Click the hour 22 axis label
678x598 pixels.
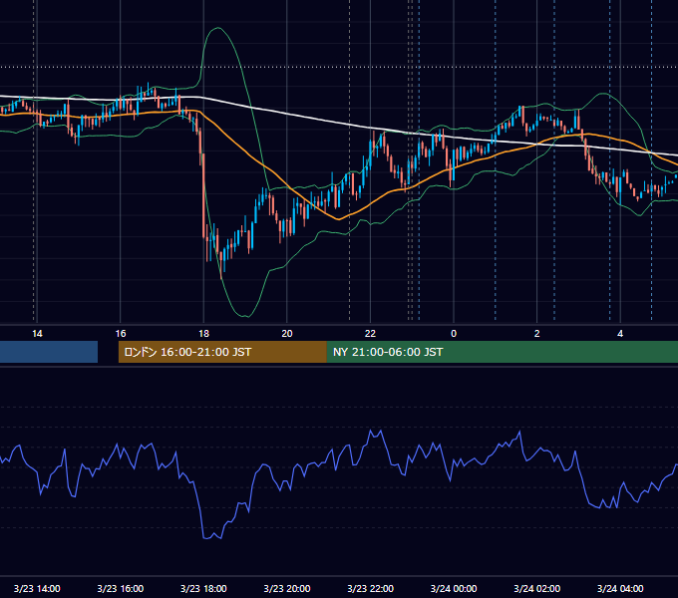tap(371, 334)
